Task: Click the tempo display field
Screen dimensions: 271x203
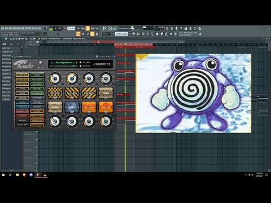Action: (71, 28)
